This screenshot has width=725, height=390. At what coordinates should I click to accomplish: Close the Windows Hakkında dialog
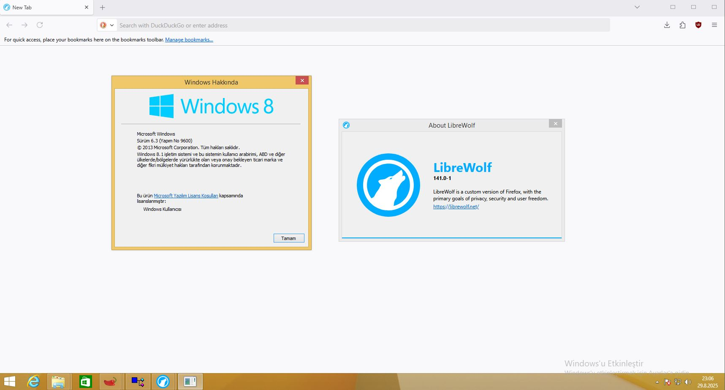(x=302, y=80)
